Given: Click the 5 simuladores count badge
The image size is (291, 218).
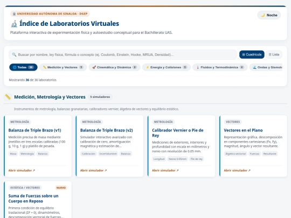Looking at the screenshot, I should pyautogui.click(x=100, y=97).
